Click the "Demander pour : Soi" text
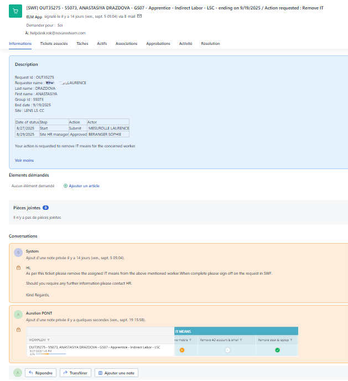 coord(44,25)
